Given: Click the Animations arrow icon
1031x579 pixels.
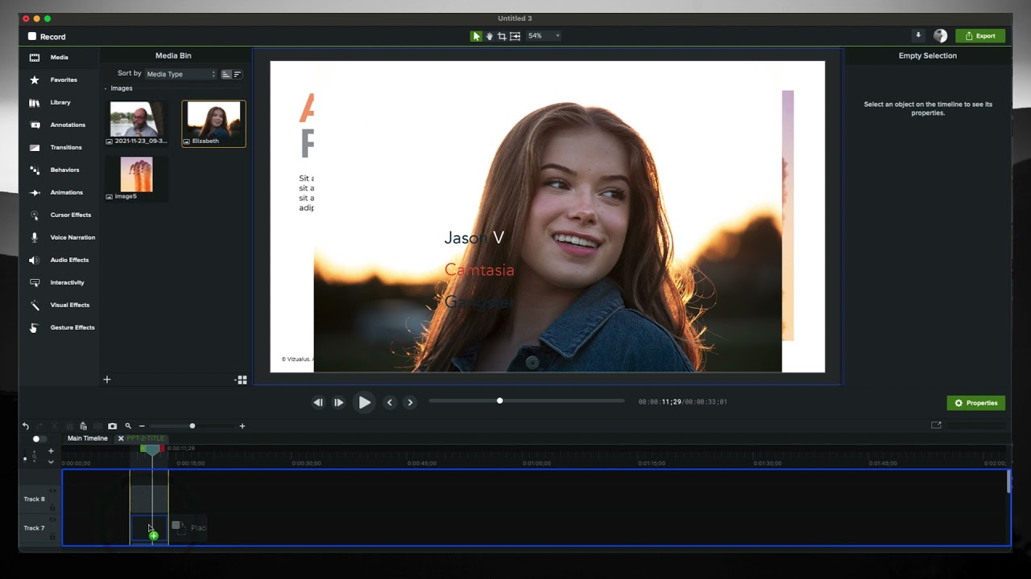Looking at the screenshot, I should pos(35,192).
